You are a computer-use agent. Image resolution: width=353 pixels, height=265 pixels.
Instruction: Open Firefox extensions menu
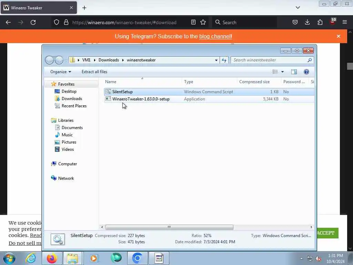coord(320,22)
